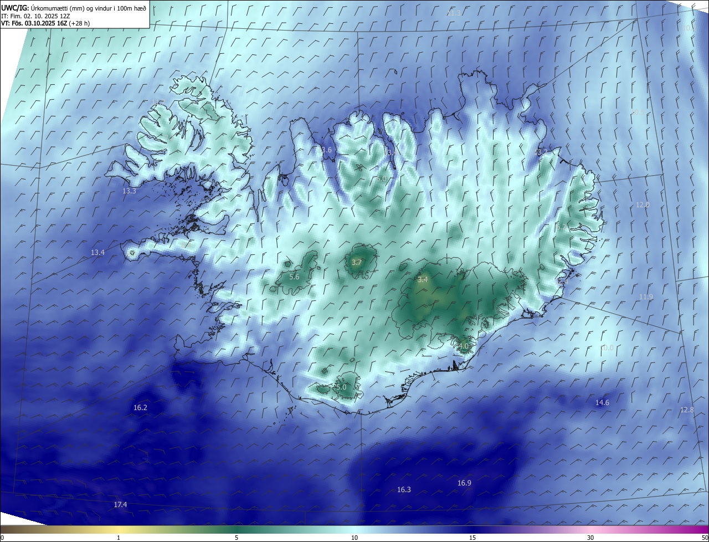Click the 10.0 value over the southeast sea

click(x=607, y=347)
